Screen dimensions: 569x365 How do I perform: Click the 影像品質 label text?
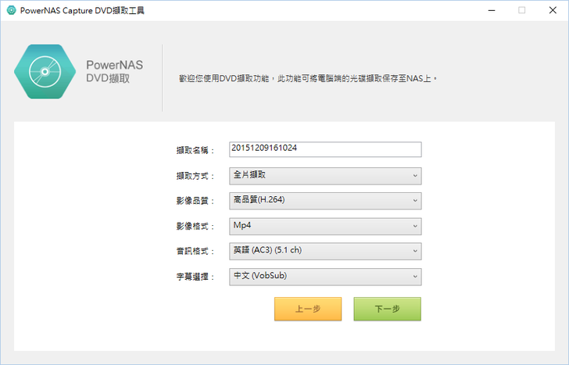pyautogui.click(x=195, y=201)
